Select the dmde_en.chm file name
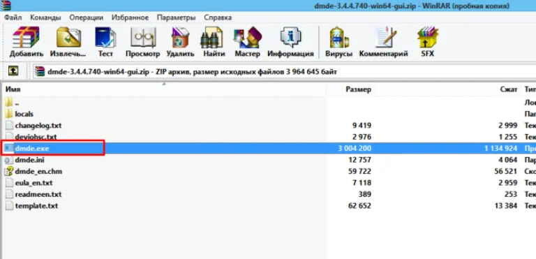The height and width of the screenshot is (259, 536). [38, 172]
